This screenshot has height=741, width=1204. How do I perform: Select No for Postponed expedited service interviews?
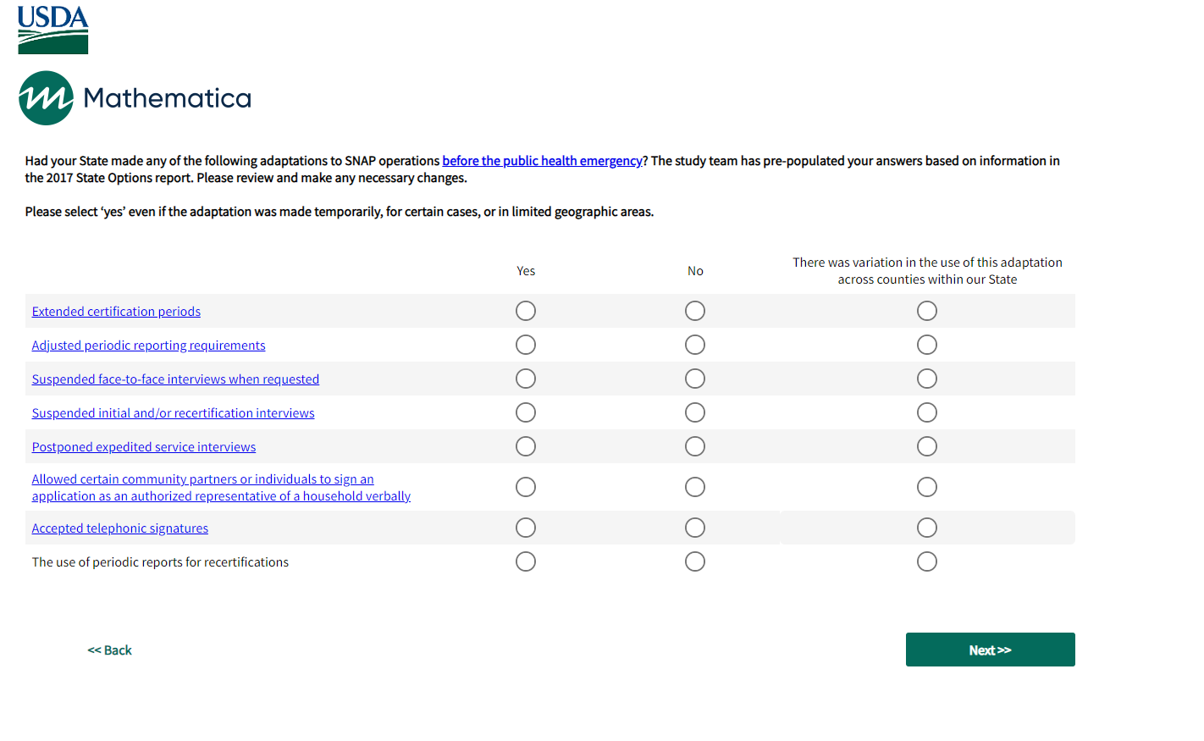[x=695, y=446]
